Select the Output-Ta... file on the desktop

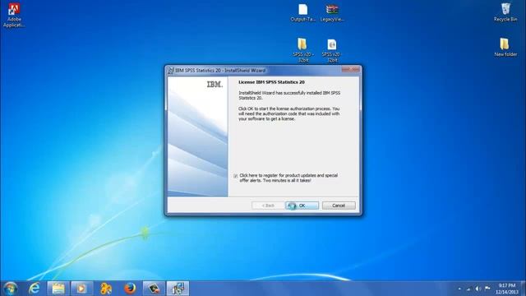[302, 13]
